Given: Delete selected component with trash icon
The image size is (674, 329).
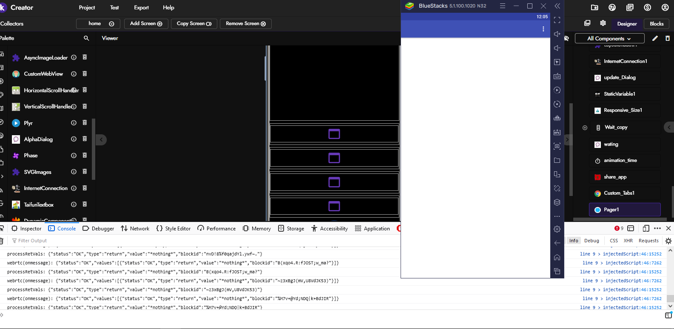Looking at the screenshot, I should tap(668, 38).
